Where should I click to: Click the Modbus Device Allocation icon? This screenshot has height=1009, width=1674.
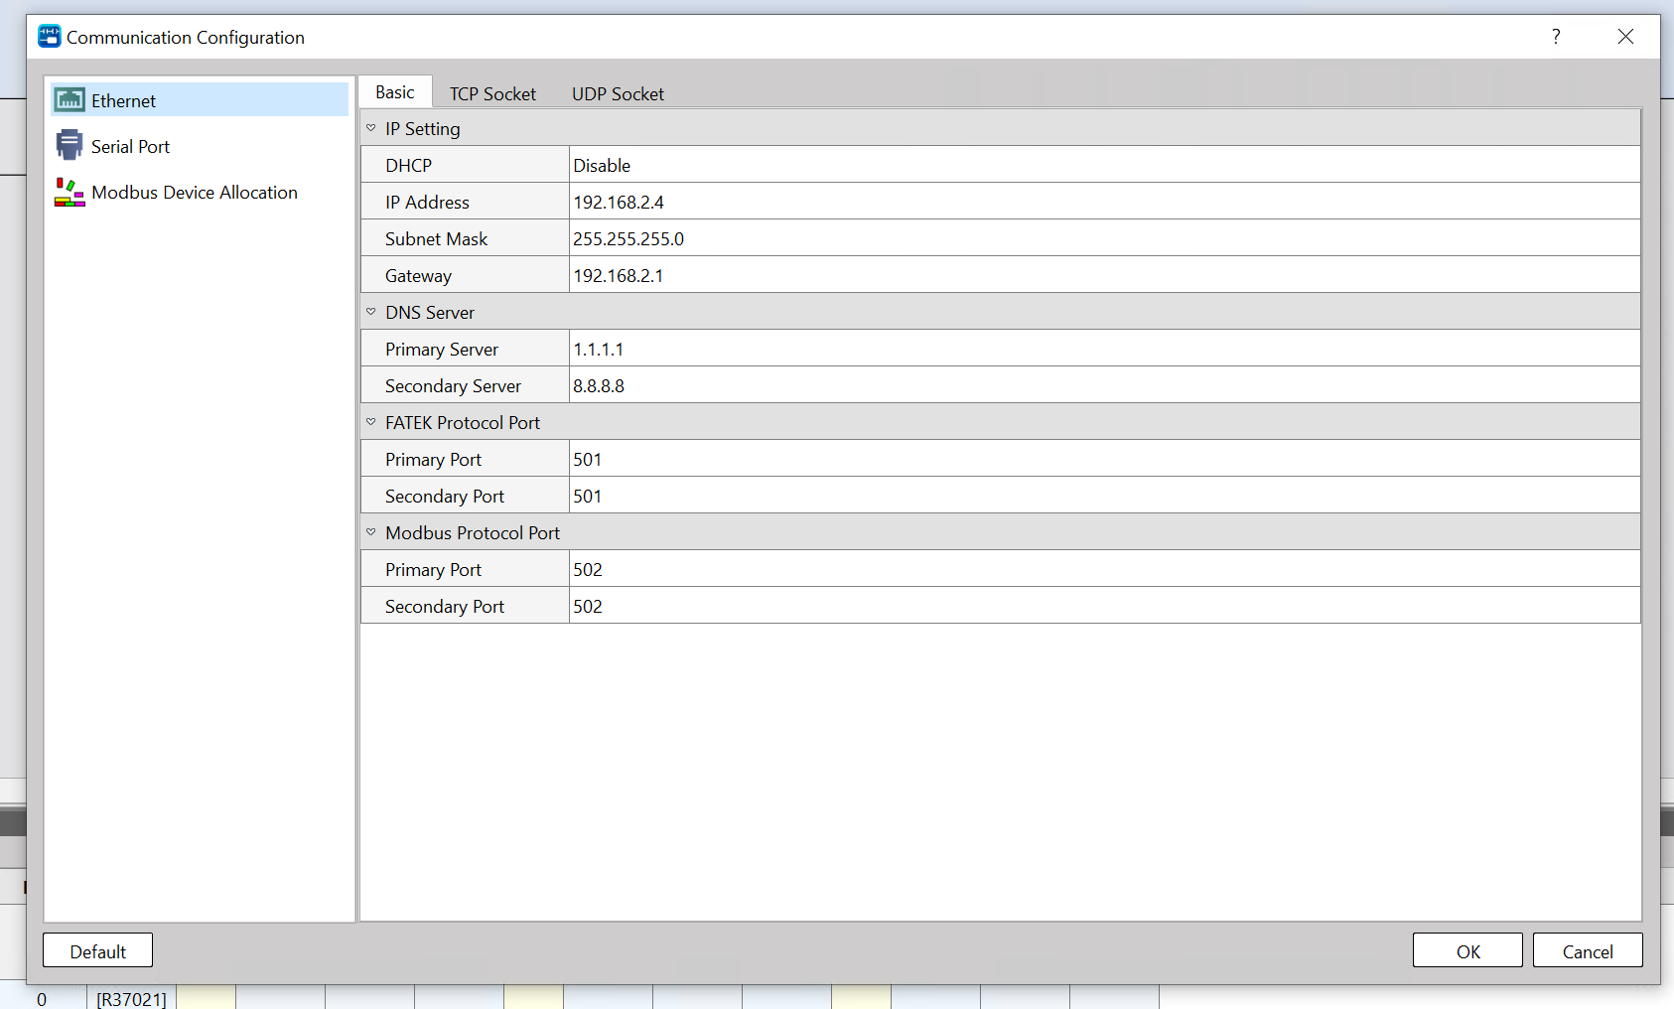tap(70, 192)
